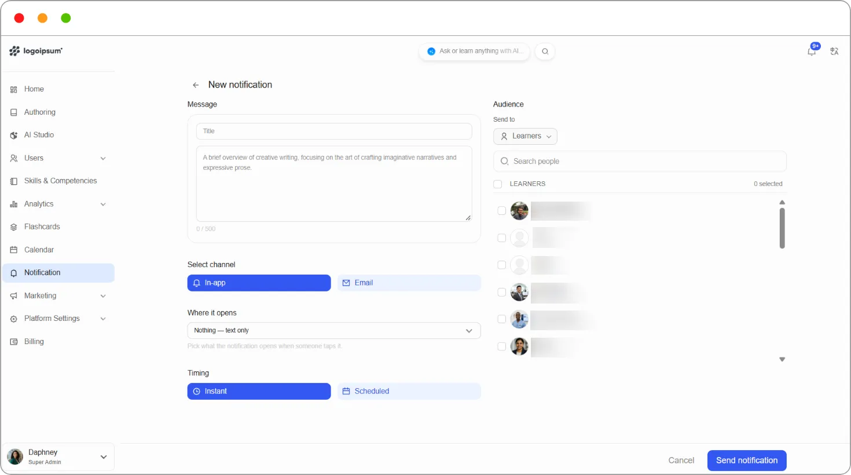Image resolution: width=851 pixels, height=475 pixels.
Task: Click the search magnifier button in header
Action: 545,52
